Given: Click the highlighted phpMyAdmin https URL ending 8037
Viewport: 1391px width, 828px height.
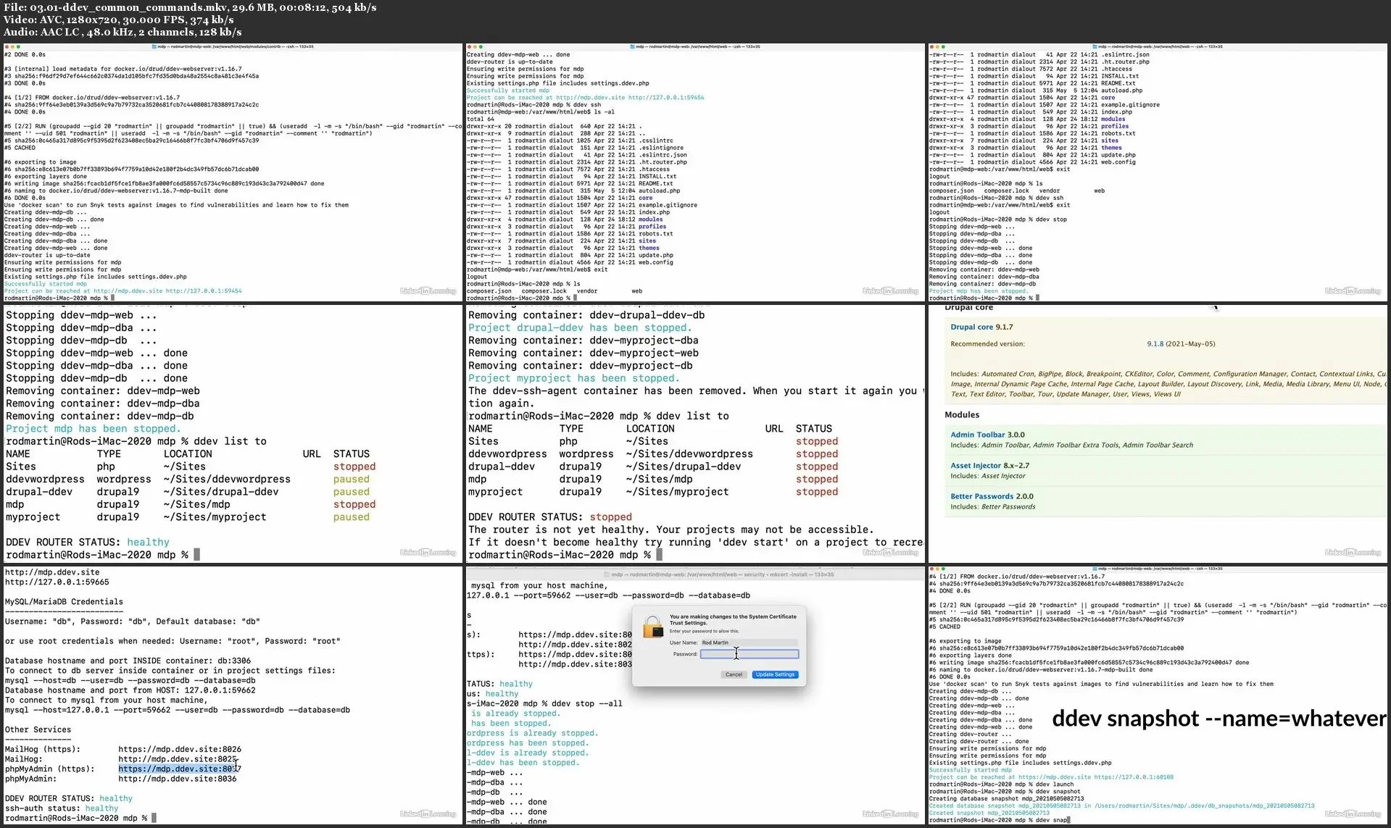Looking at the screenshot, I should pos(179,769).
